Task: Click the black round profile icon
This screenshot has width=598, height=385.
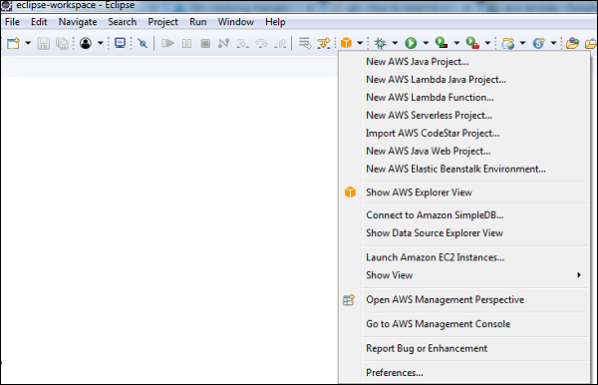Action: coord(86,43)
